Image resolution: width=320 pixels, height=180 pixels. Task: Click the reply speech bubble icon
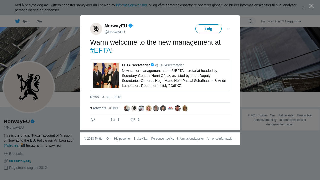pyautogui.click(x=93, y=120)
